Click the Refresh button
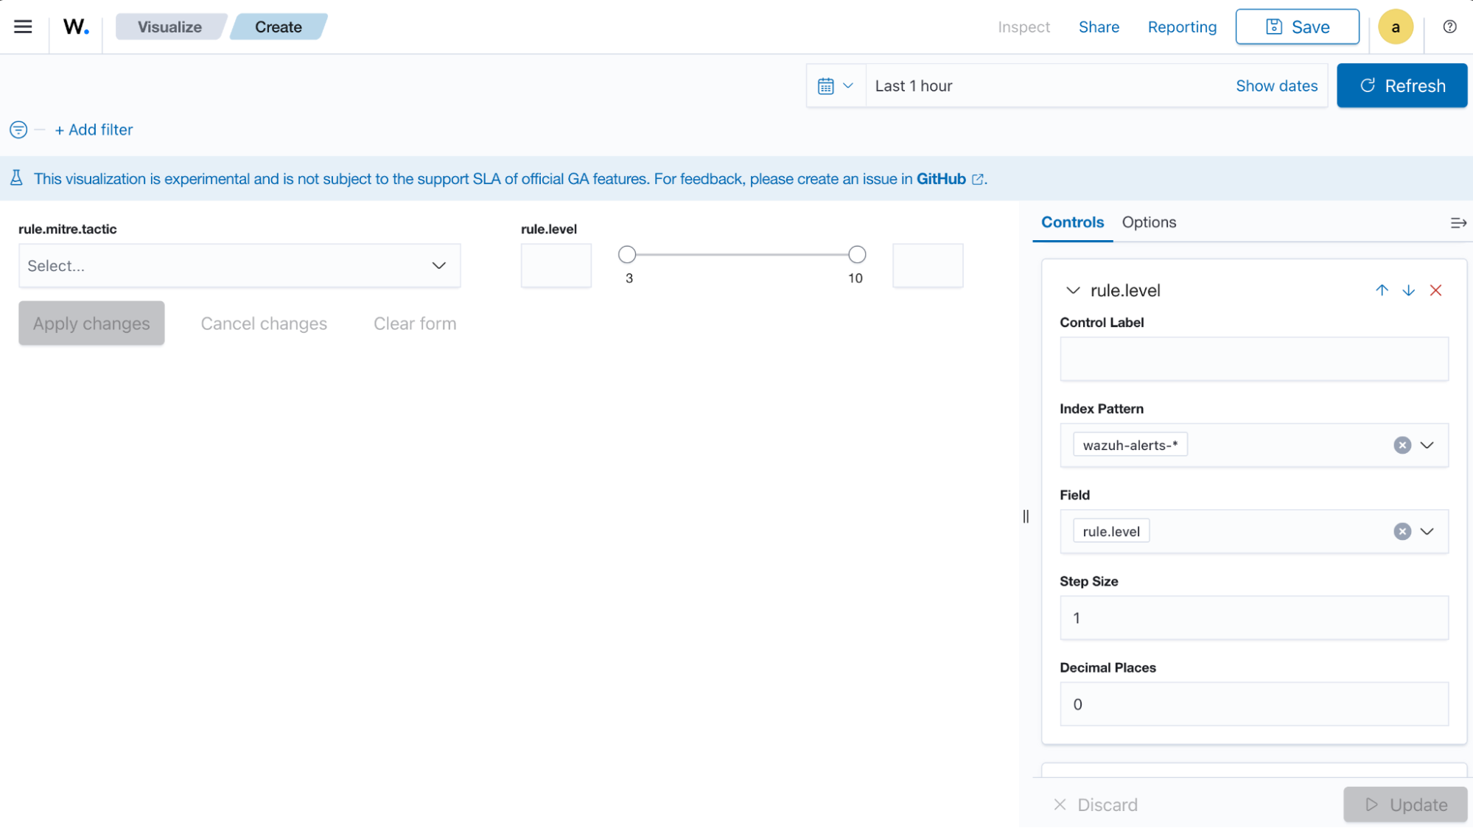The height and width of the screenshot is (828, 1473). (x=1402, y=85)
